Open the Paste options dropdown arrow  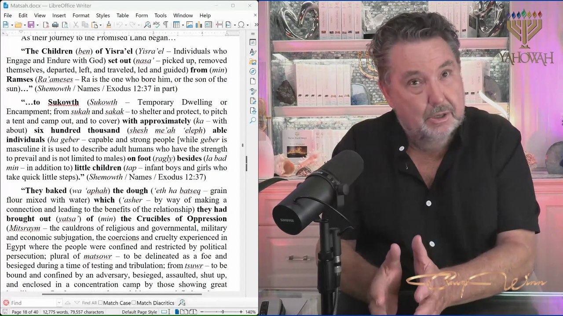(100, 25)
